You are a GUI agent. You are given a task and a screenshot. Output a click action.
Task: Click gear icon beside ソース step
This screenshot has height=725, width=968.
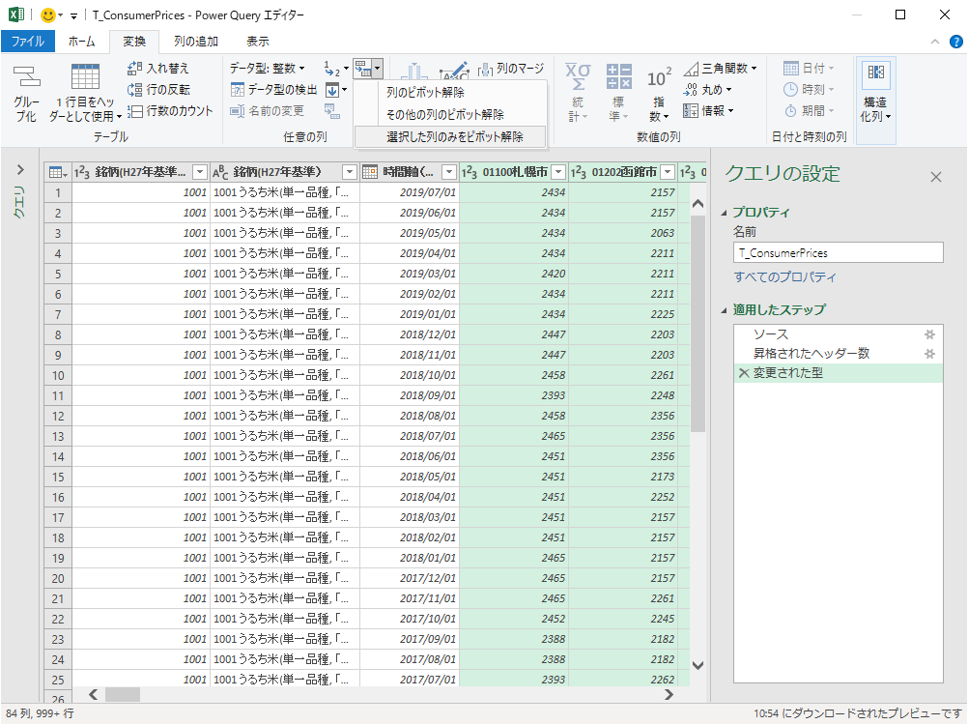(929, 334)
